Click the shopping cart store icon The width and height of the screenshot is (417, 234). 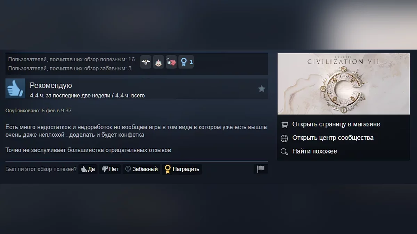[x=284, y=124]
